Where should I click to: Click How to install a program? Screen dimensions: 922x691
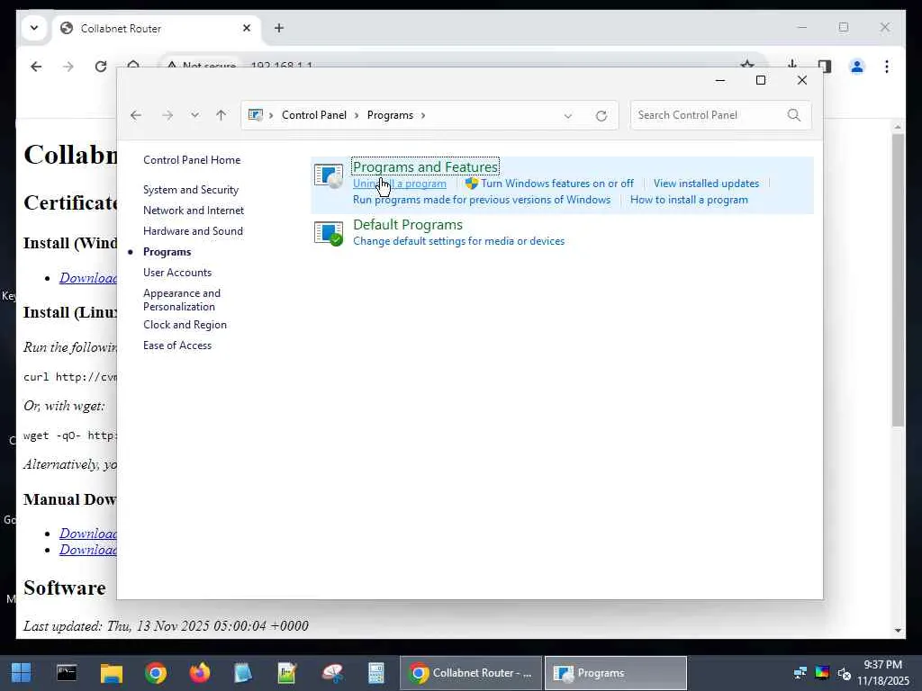[689, 200]
